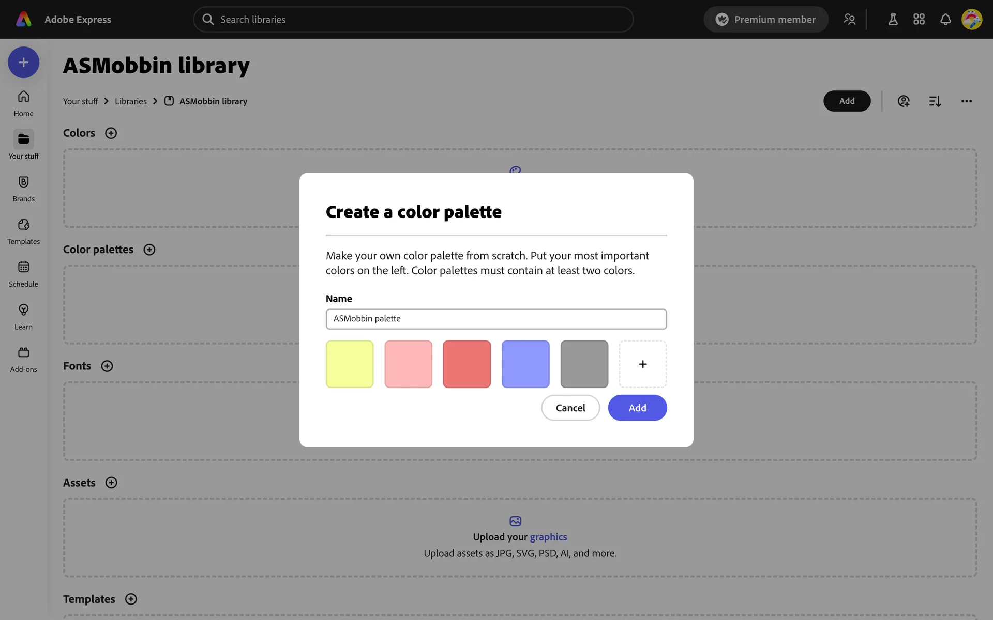Go to the Learn sidebar item

click(23, 316)
